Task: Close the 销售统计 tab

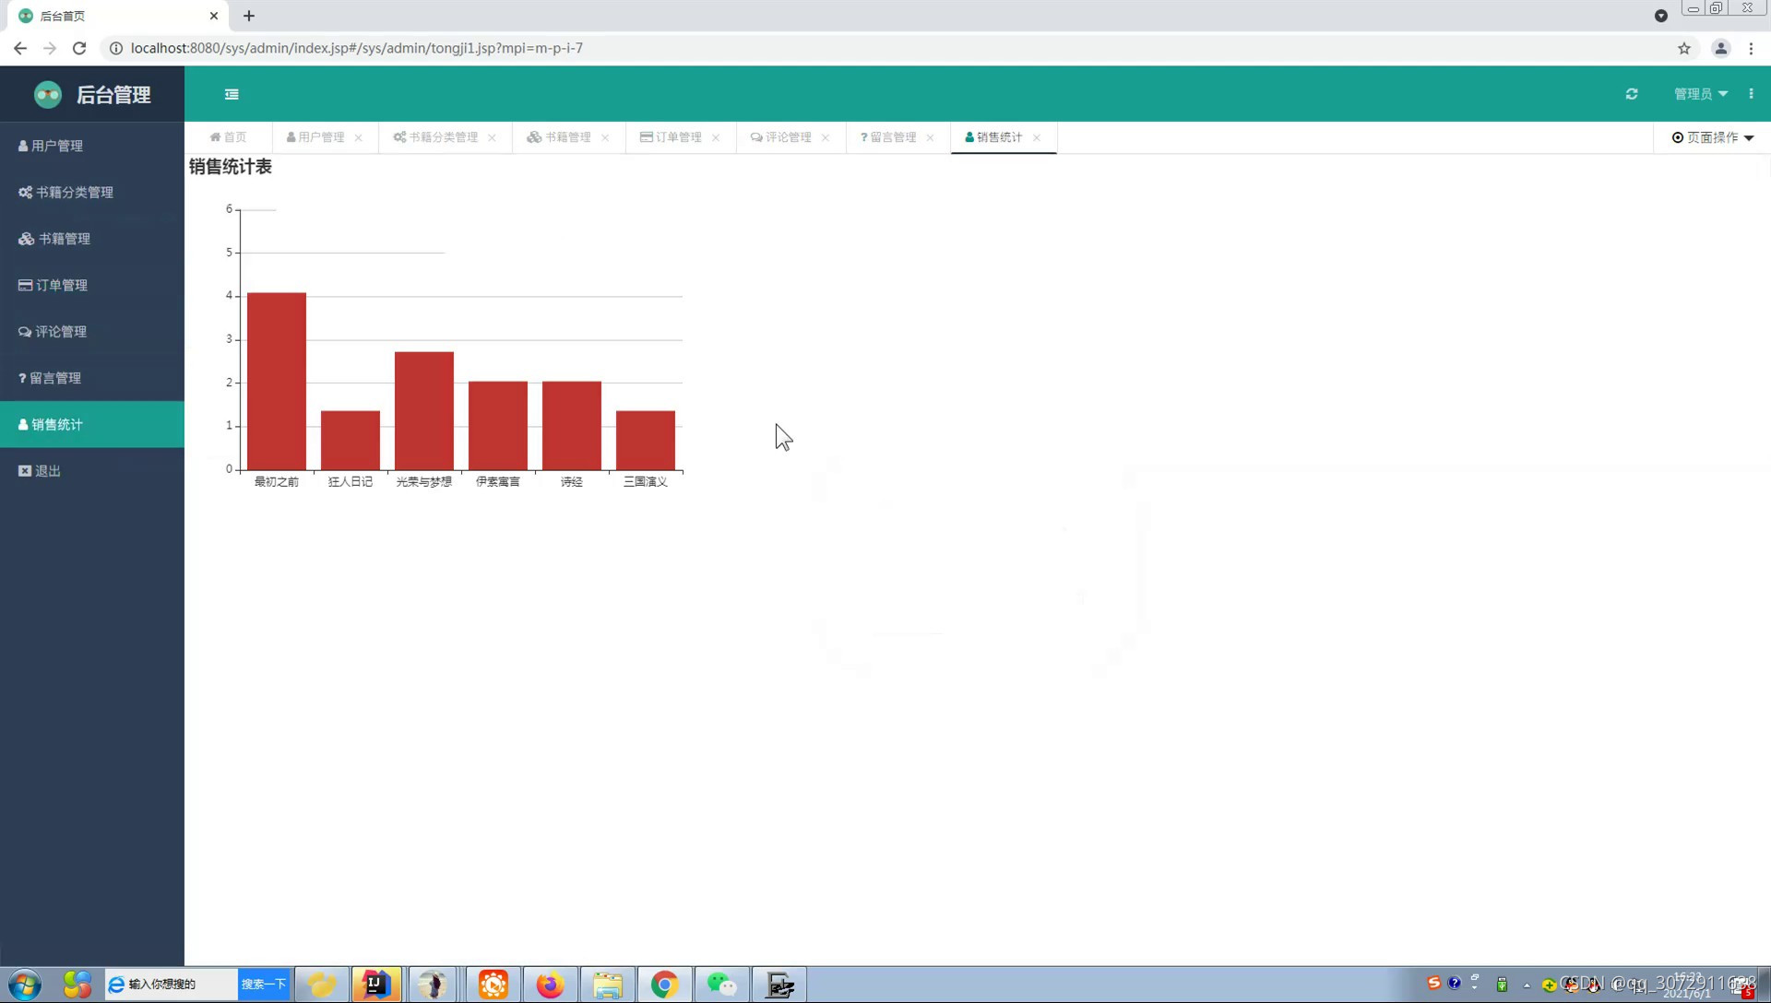Action: (1037, 138)
